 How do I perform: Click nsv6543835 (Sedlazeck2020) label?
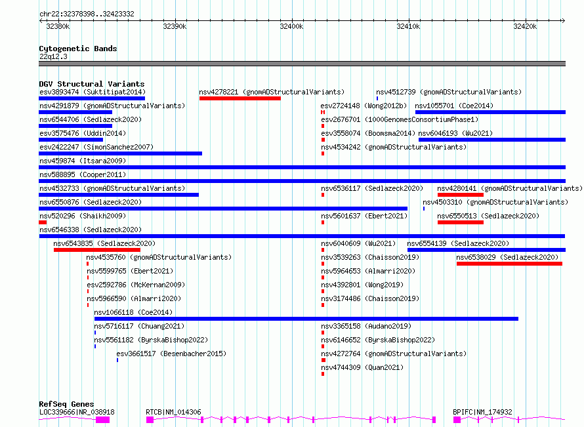tap(104, 243)
